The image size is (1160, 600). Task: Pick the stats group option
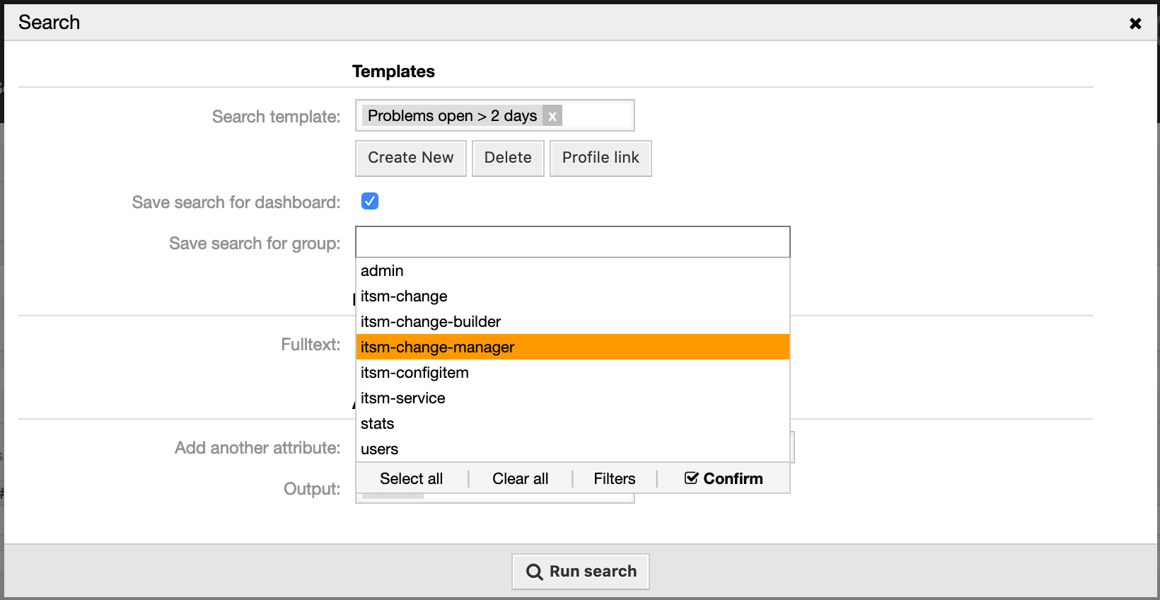click(377, 424)
